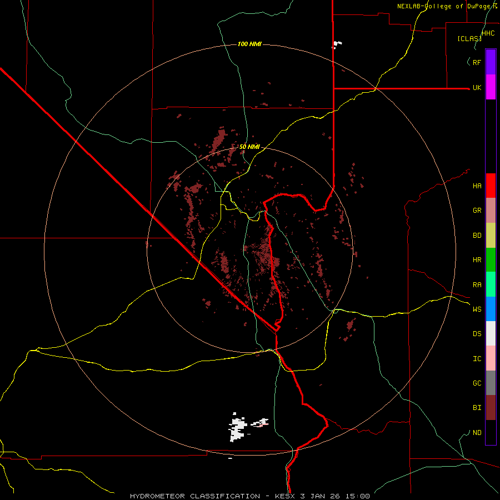Click the NEXLAB-College of DuPage credit text
Viewport: 500px width, 500px height.
(447, 6)
